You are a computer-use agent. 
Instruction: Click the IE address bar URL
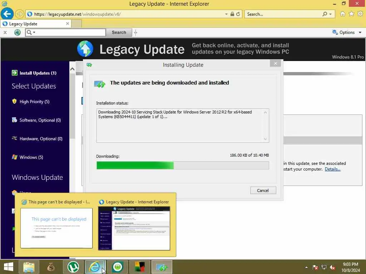click(77, 14)
